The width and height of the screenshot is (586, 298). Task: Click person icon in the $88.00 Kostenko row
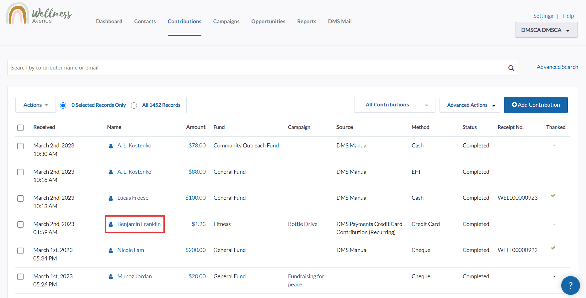(x=111, y=172)
